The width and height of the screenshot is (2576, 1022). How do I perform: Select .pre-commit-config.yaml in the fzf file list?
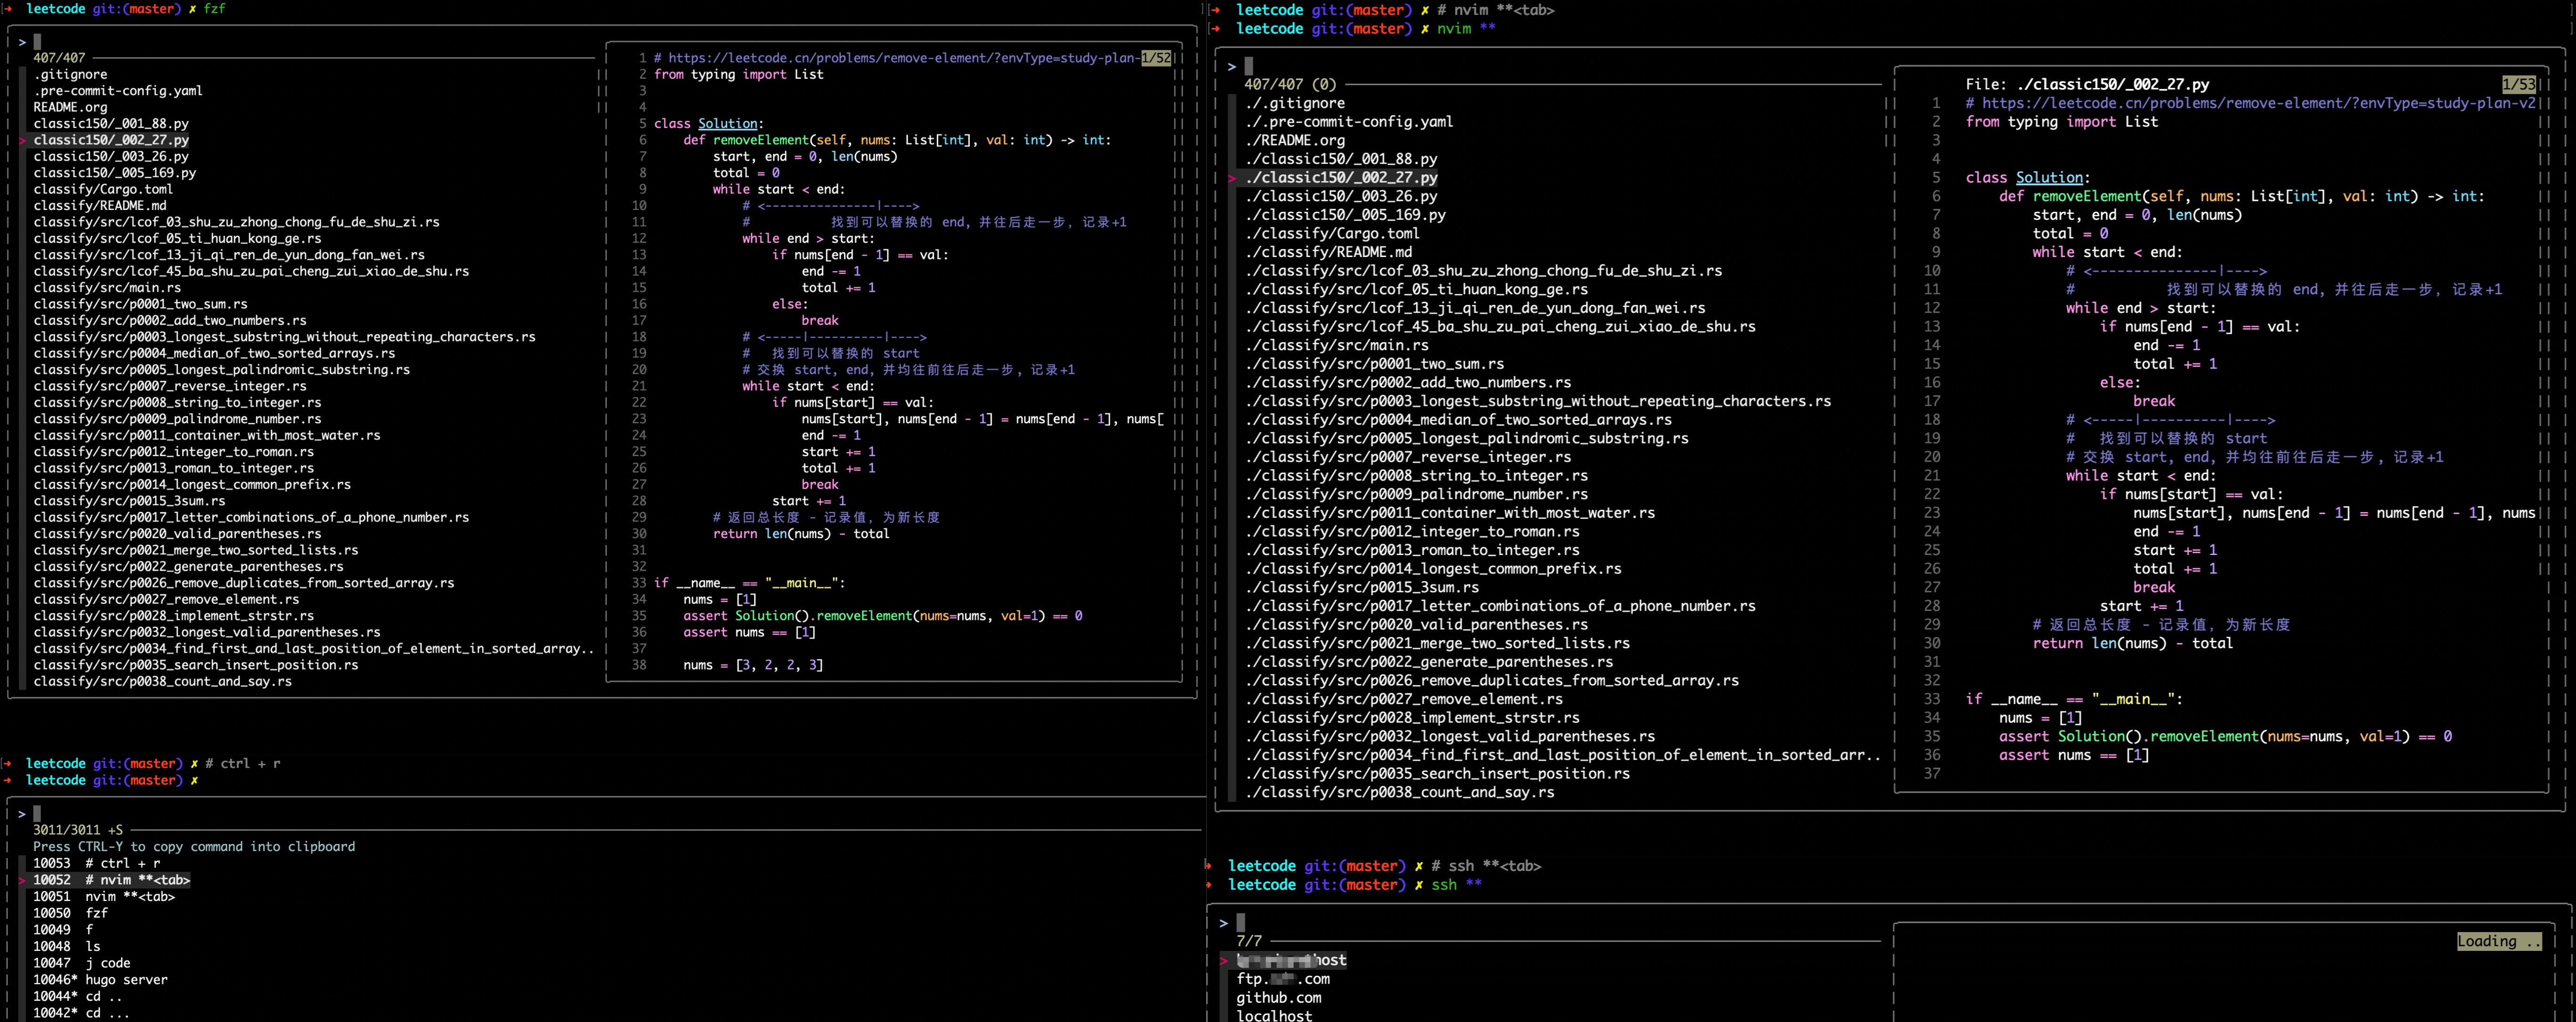pyautogui.click(x=118, y=91)
